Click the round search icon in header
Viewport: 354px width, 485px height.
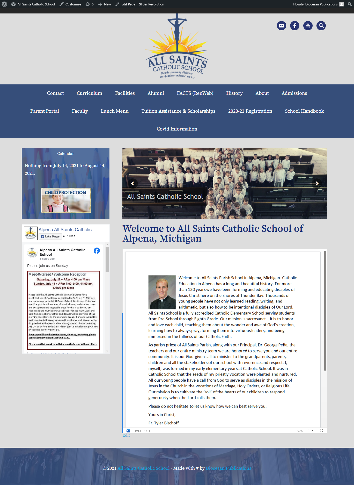(321, 26)
